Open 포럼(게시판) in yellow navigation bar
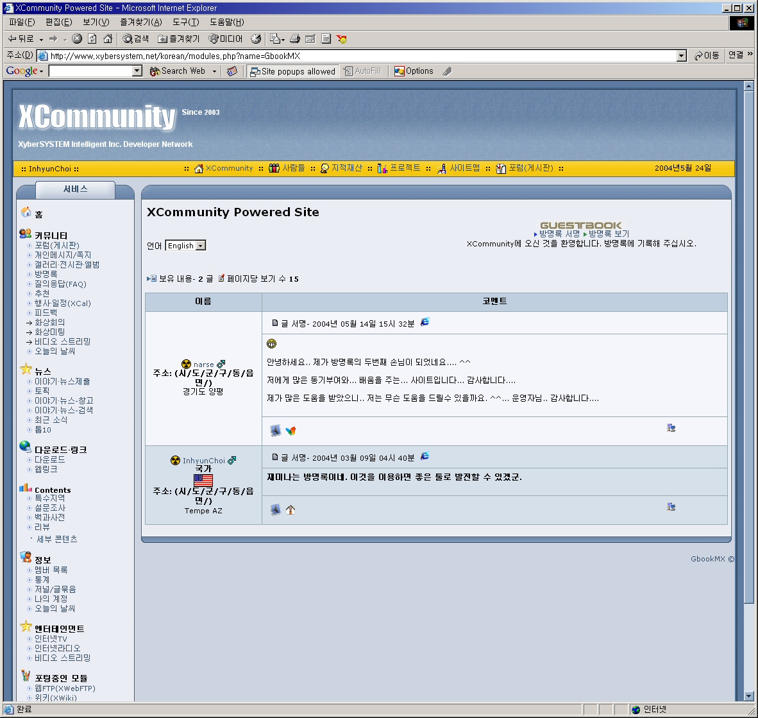This screenshot has height=718, width=758. (530, 168)
